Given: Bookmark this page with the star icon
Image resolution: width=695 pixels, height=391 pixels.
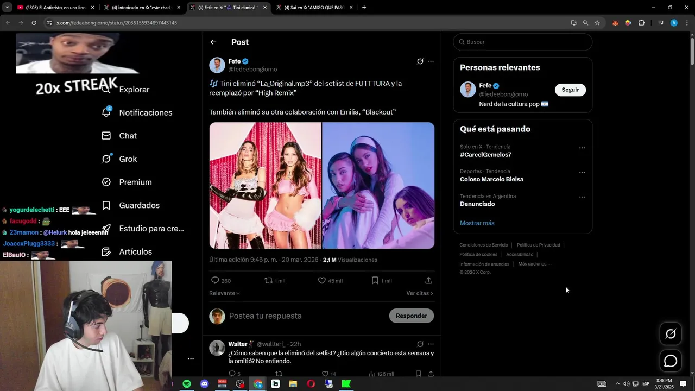Looking at the screenshot, I should click(x=597, y=23).
